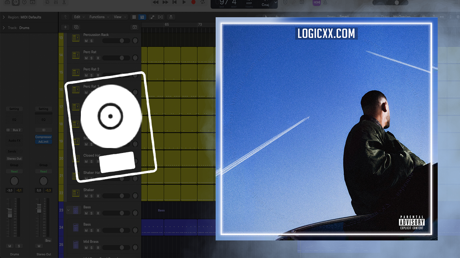Open the Mixer from the toolbar

[x=56, y=2]
